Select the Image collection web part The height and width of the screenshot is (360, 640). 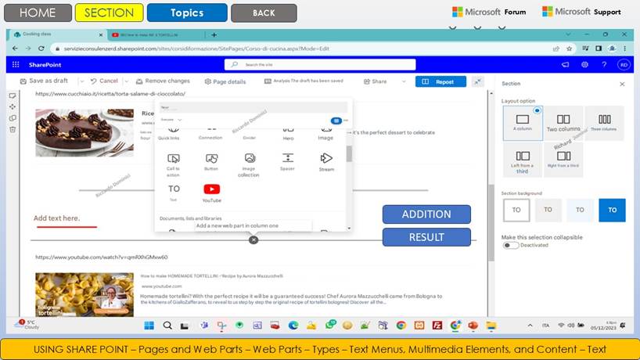coord(249,164)
